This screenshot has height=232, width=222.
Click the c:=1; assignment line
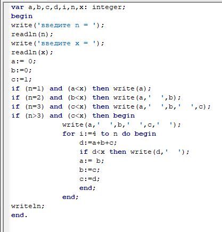click(21, 79)
